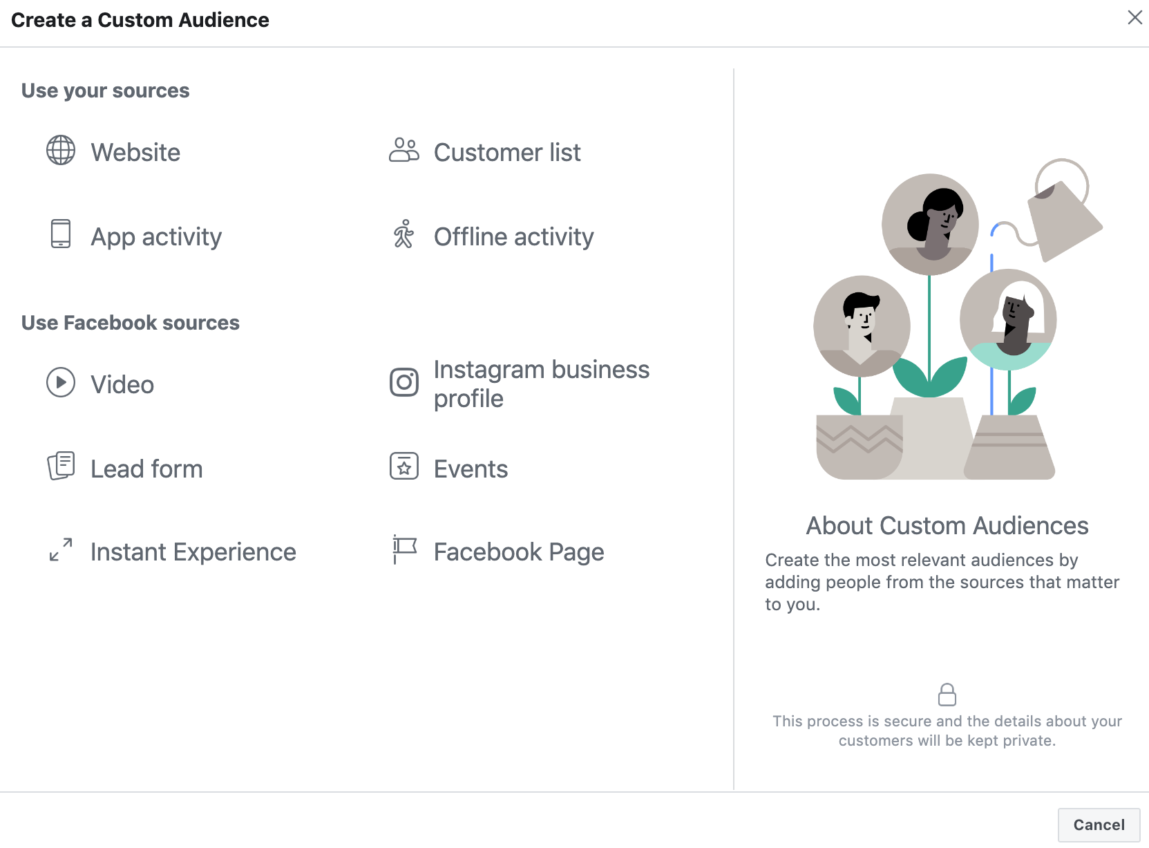The image size is (1149, 848).
Task: Choose the Facebook Page source option
Action: coord(518,551)
